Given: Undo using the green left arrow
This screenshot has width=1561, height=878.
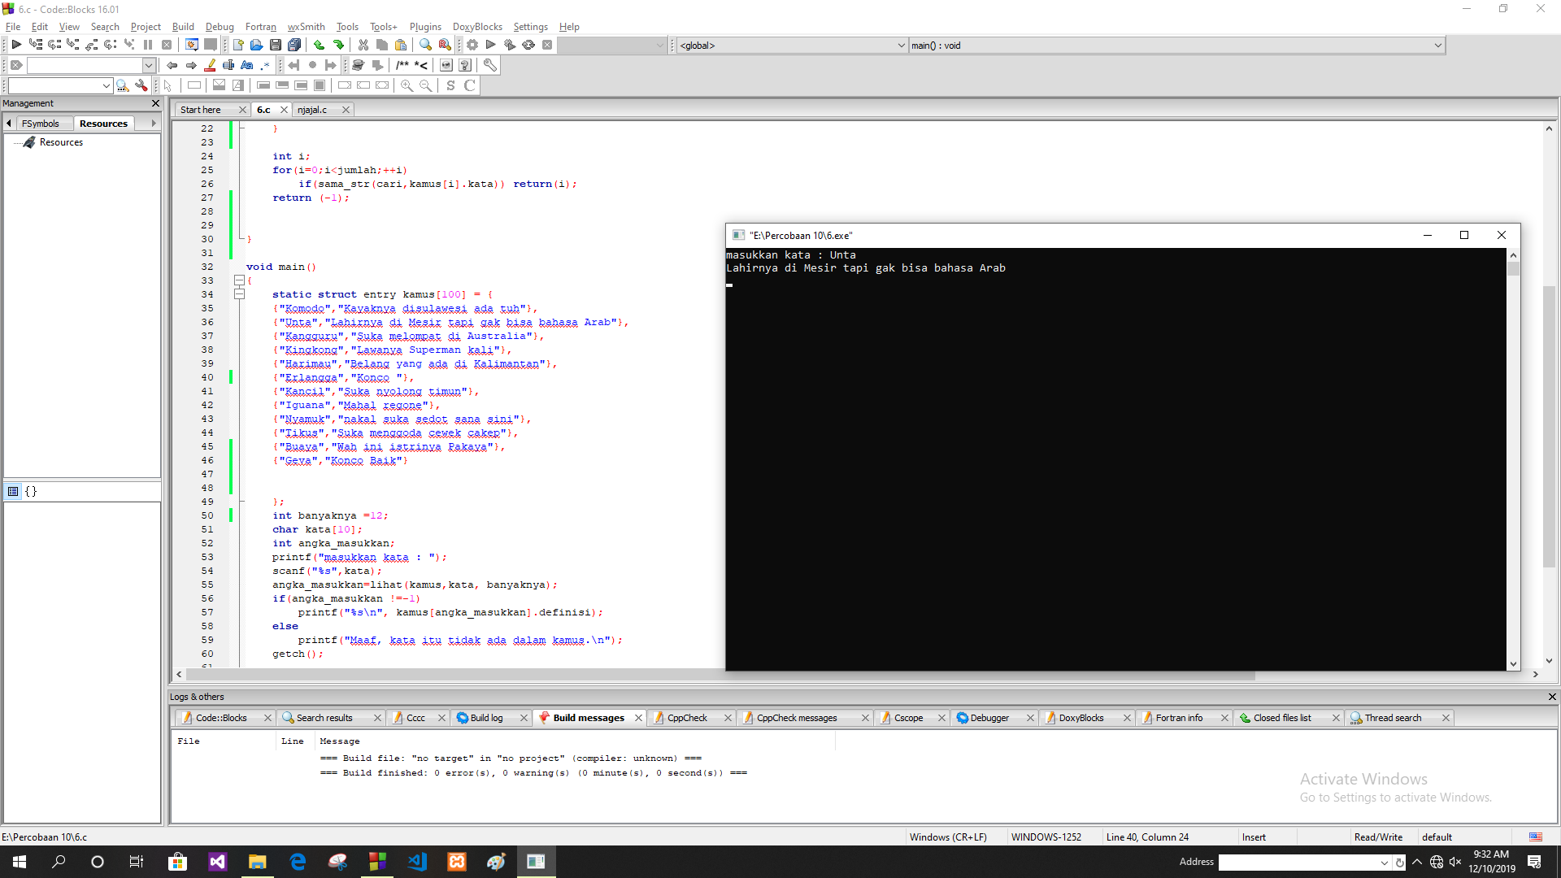Looking at the screenshot, I should click(x=319, y=45).
